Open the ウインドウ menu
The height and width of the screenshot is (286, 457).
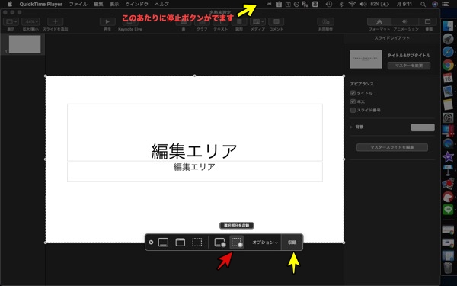[136, 4]
